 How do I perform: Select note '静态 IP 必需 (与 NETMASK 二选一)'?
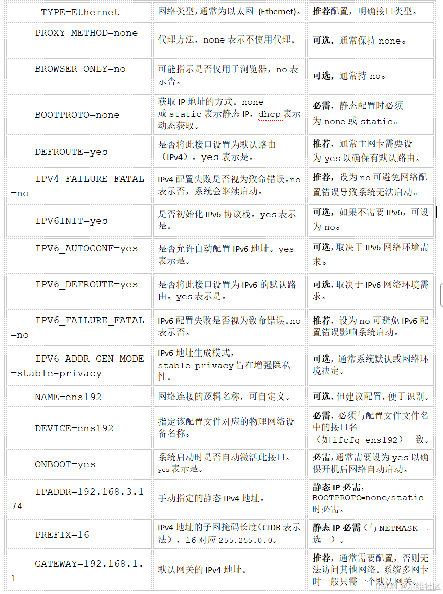[371, 533]
